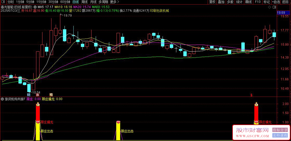Image resolution: width=291 pixels, height=141 pixels.
Task: Select the 15分钟 period tab
Action: [x=41, y=2]
